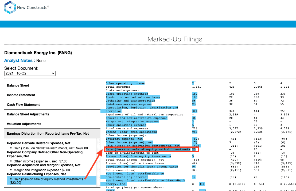
Task: Open Balance Sheet Adjustments section
Action: pos(52,114)
